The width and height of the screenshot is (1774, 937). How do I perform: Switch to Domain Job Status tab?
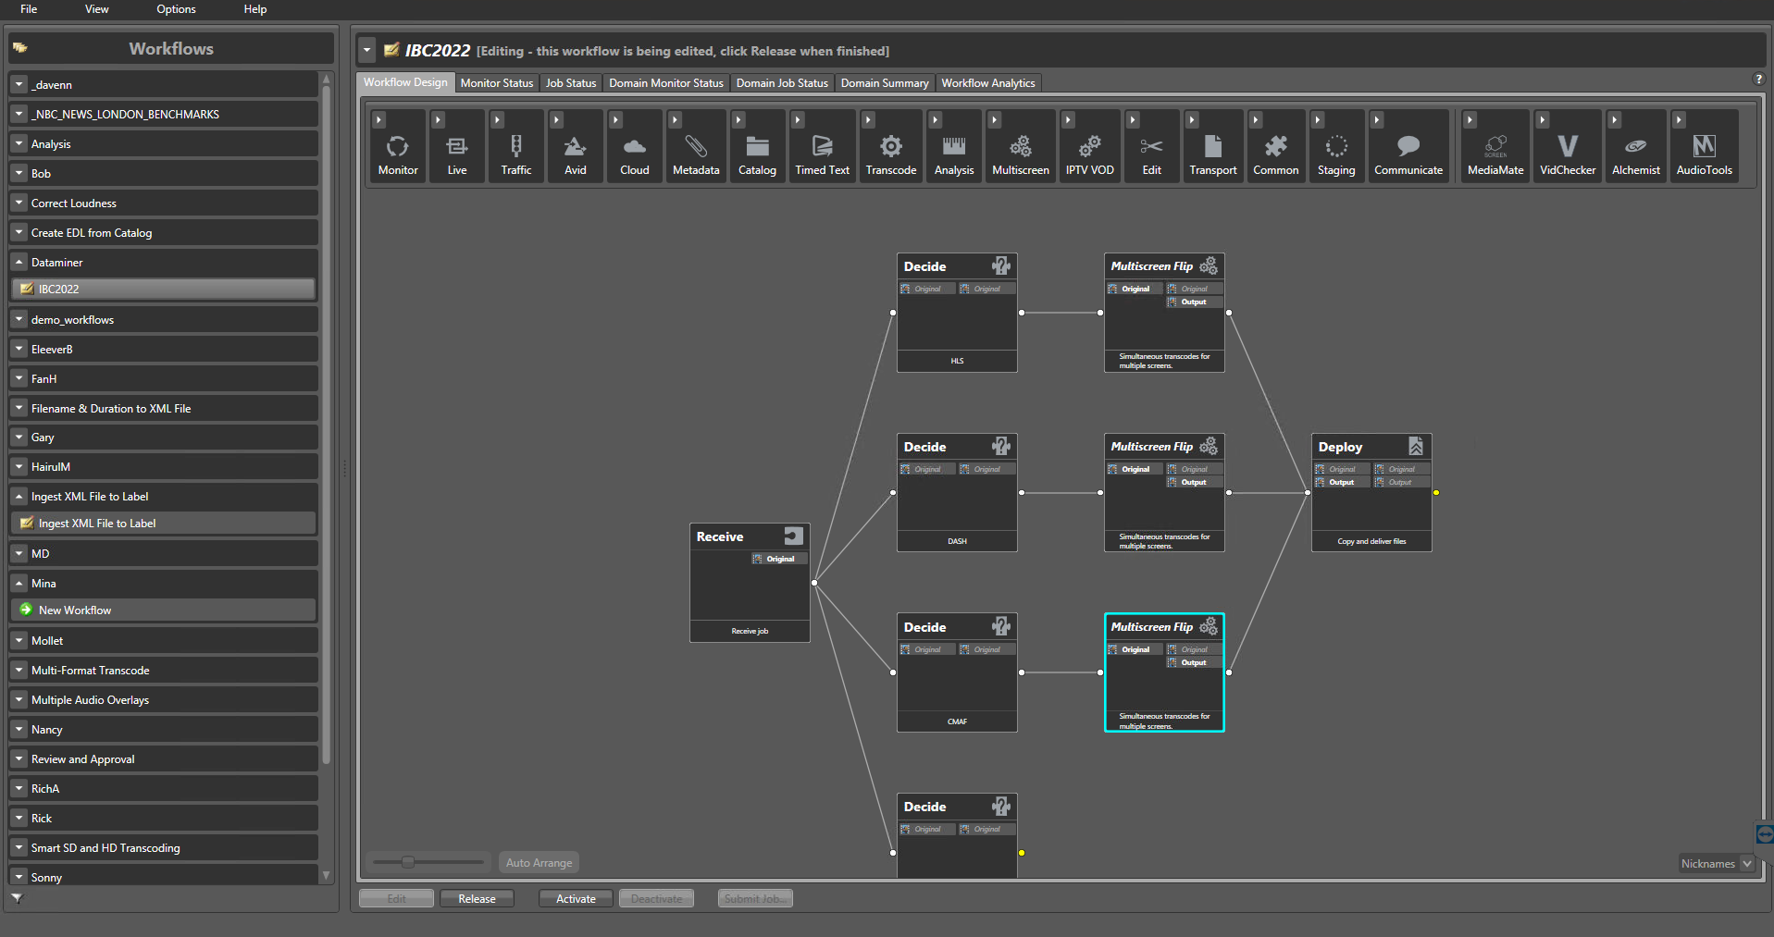(782, 83)
